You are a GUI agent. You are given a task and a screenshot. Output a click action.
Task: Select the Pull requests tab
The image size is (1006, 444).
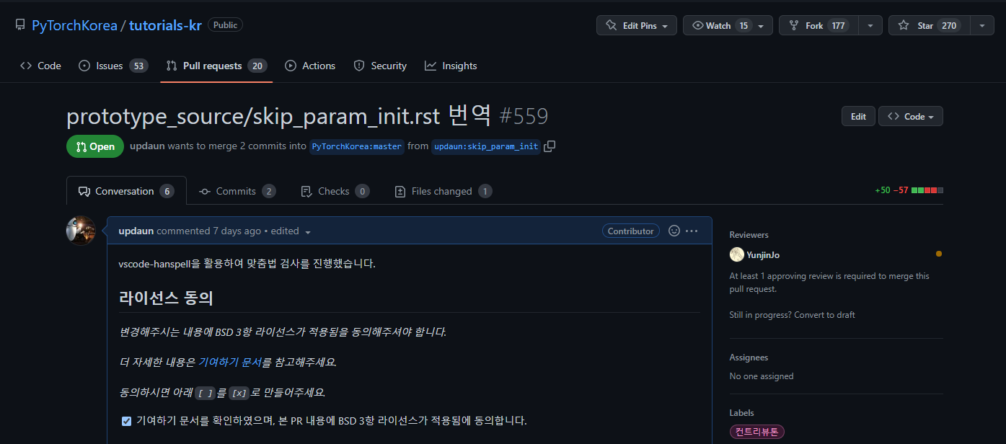pyautogui.click(x=216, y=66)
